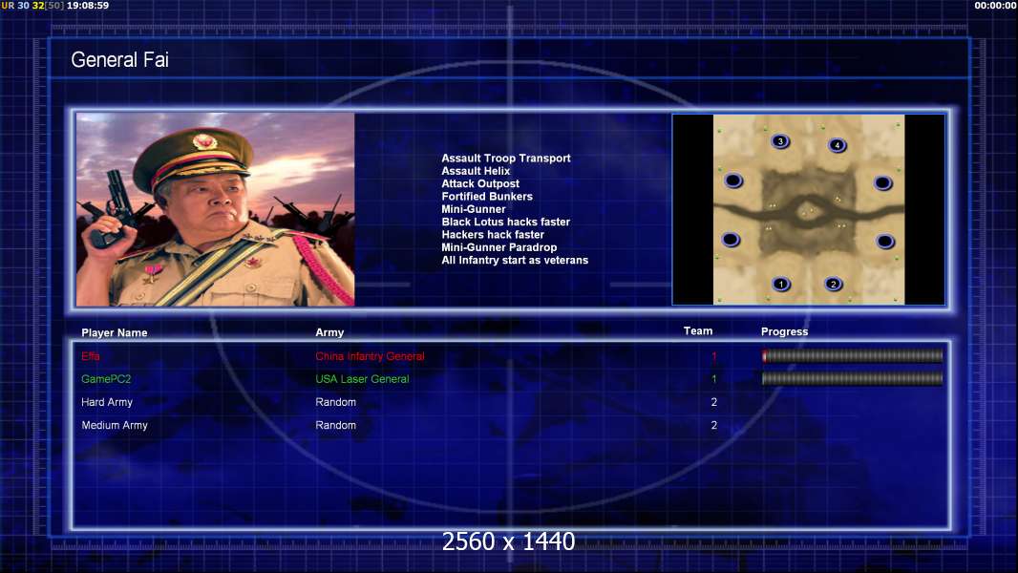Click the China Infantry General army label

(371, 356)
